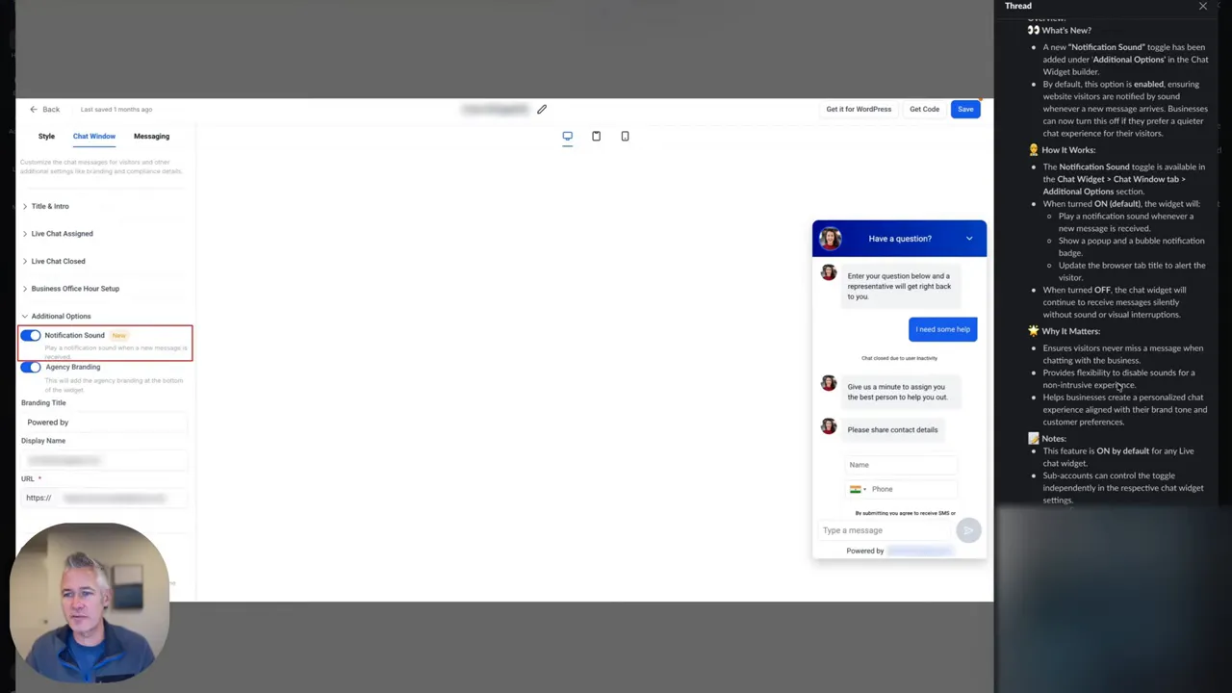1232x693 pixels.
Task: Click 'Powered by' text in chat footer
Action: click(x=864, y=552)
